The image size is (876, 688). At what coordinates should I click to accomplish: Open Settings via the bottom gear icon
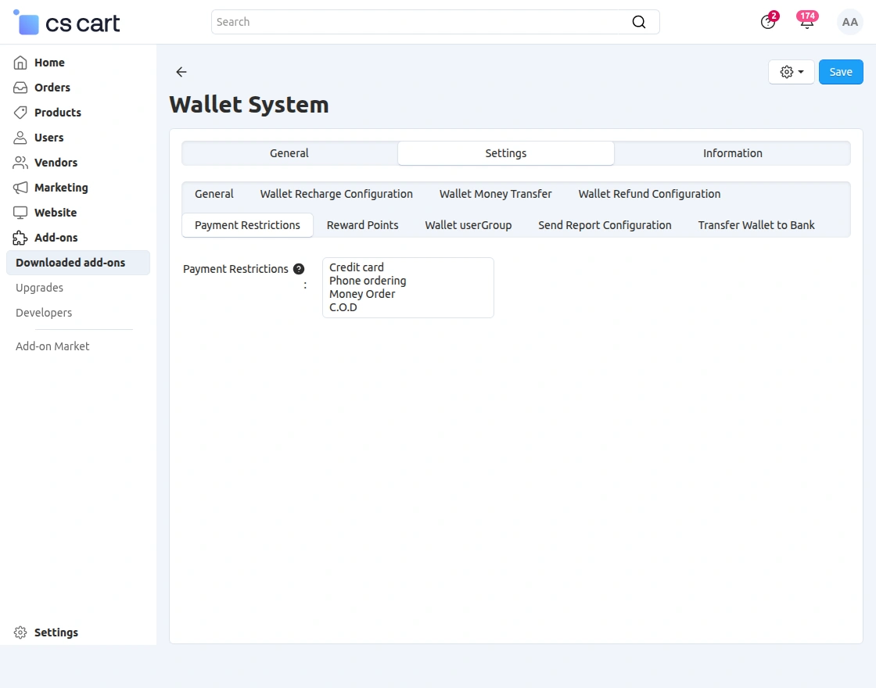pos(20,632)
